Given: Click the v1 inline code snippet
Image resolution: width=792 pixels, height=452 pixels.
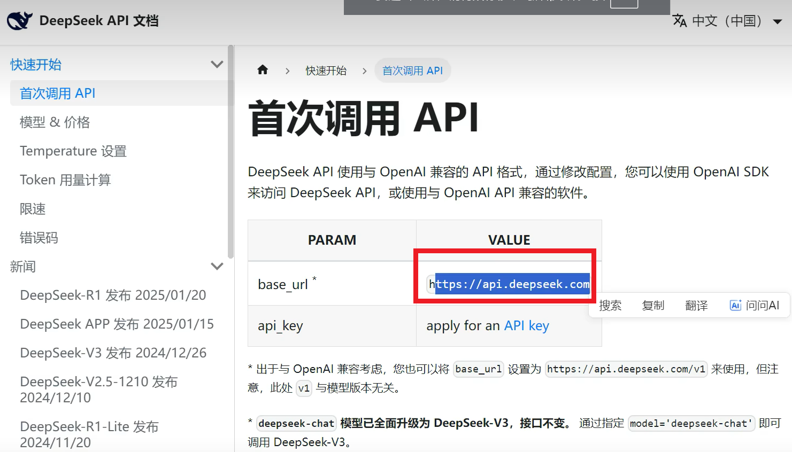Looking at the screenshot, I should coord(304,388).
